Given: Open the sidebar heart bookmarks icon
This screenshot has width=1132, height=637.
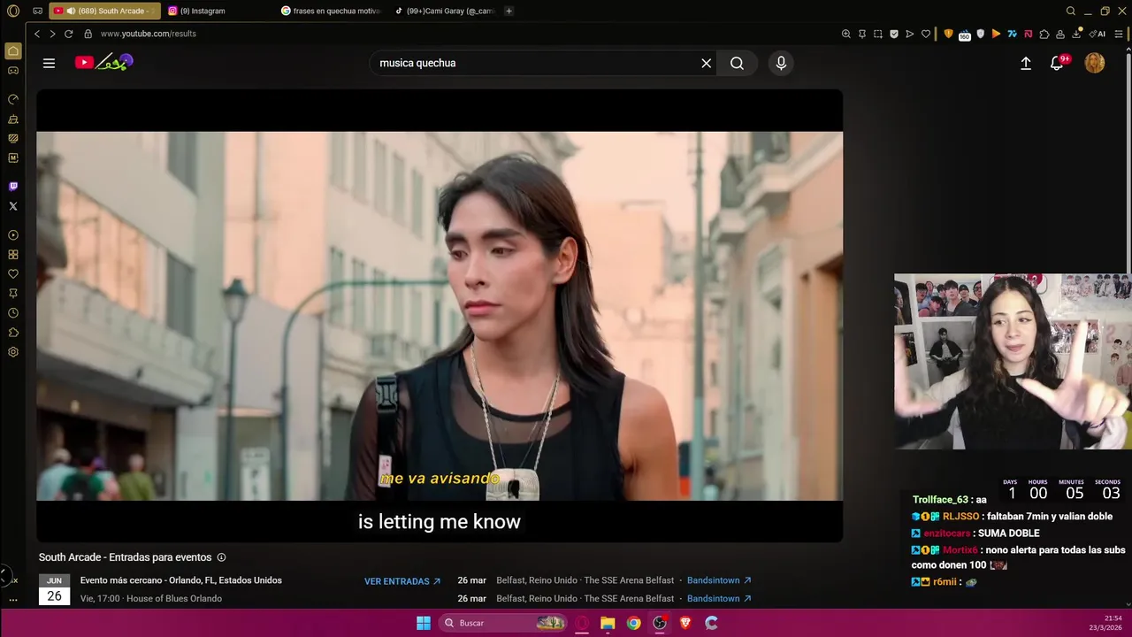Looking at the screenshot, I should 12,274.
